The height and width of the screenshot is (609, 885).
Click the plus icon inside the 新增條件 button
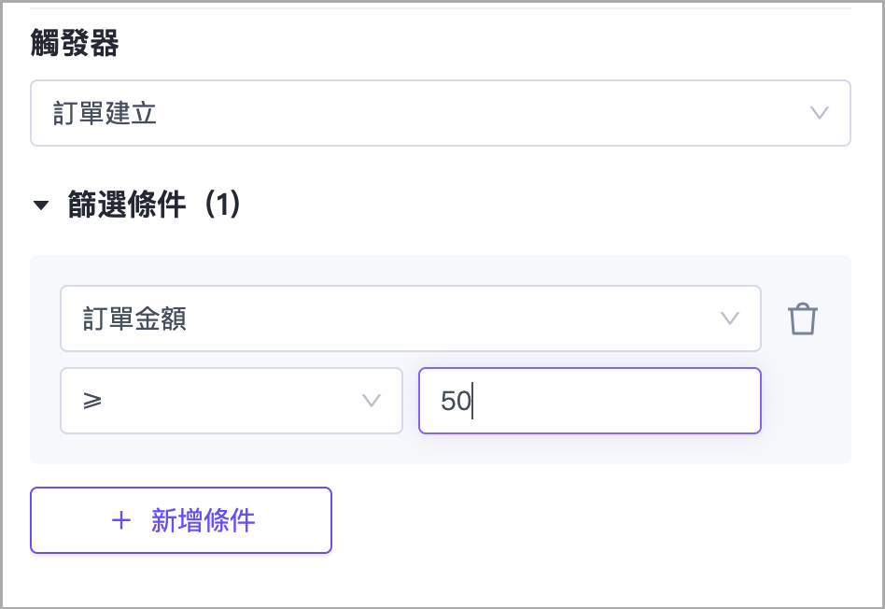click(x=122, y=520)
